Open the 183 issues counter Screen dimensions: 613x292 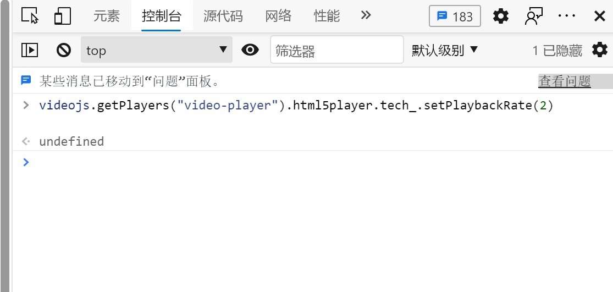[x=455, y=16]
